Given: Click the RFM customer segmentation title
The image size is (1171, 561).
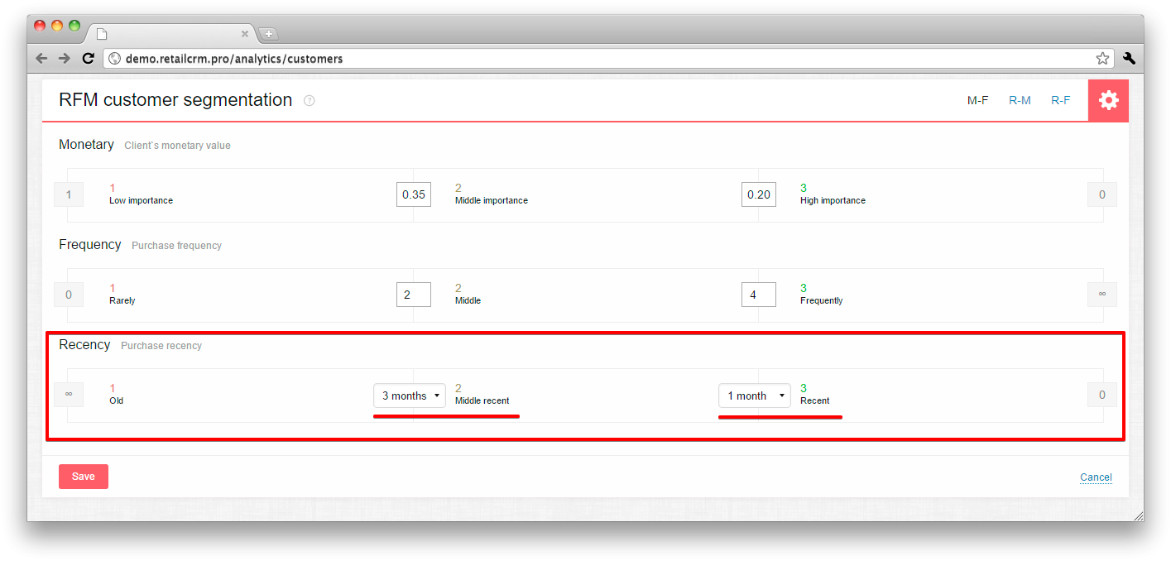Looking at the screenshot, I should 175,100.
